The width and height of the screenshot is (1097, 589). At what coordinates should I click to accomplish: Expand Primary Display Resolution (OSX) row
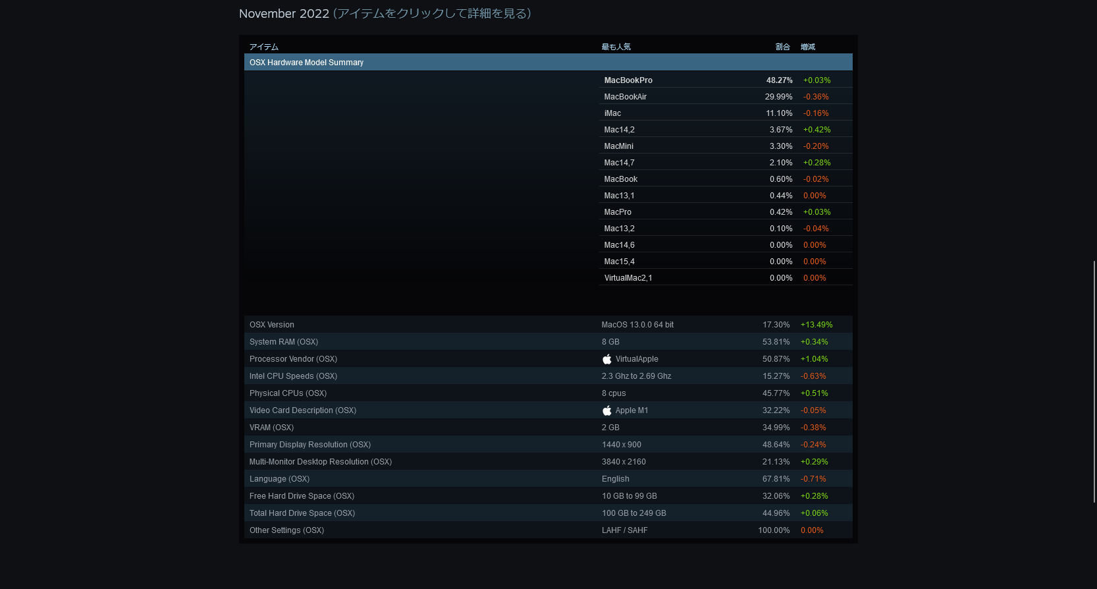pyautogui.click(x=548, y=445)
